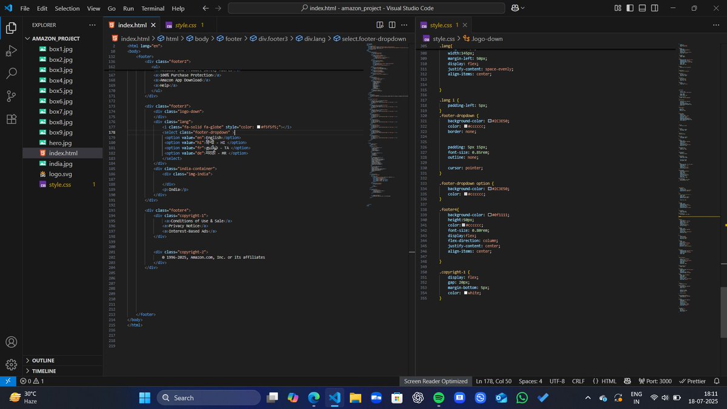Open the Extensions view
This screenshot has height=409, width=727.
(x=11, y=119)
